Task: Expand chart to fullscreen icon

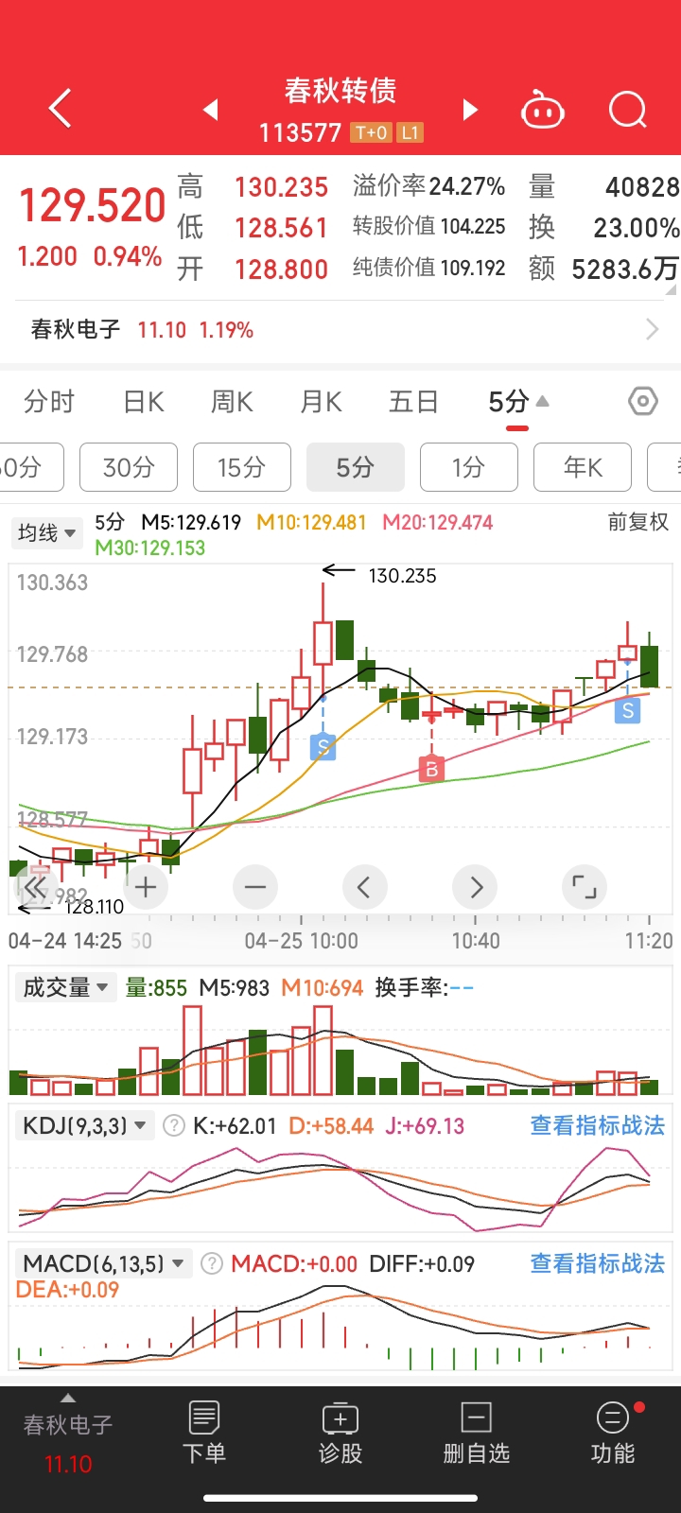Action: pos(585,887)
